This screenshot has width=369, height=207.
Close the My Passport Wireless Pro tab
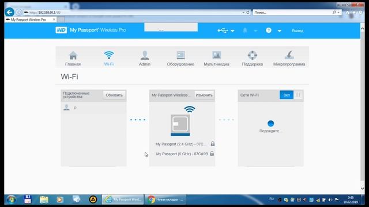(54, 20)
